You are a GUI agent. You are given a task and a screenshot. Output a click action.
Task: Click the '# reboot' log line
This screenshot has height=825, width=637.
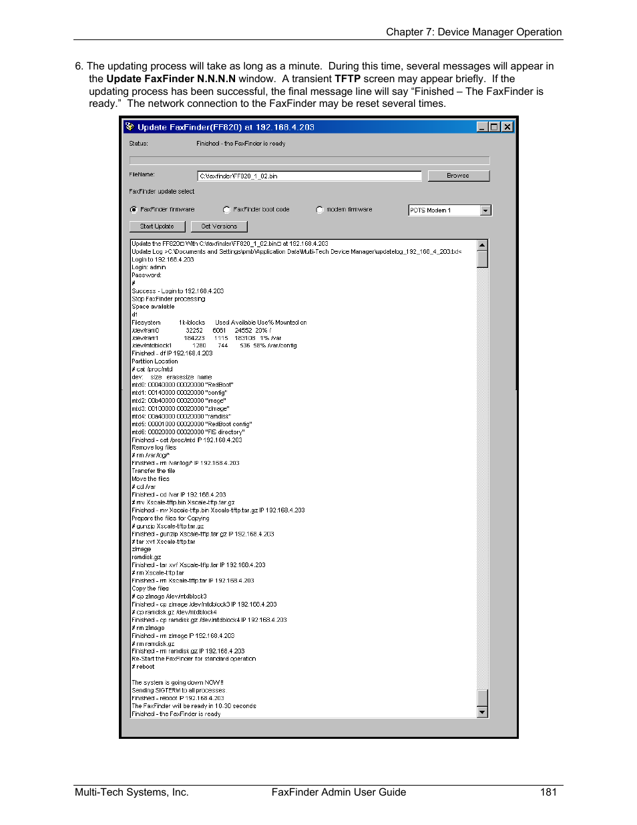click(143, 667)
